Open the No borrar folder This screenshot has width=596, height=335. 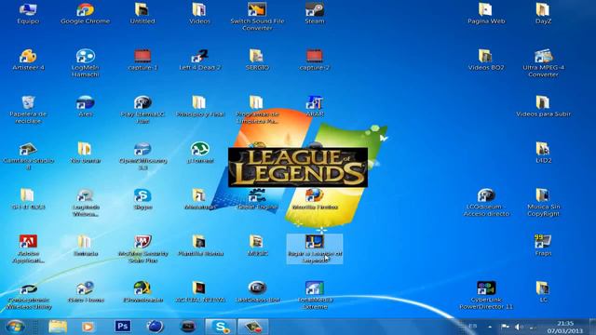(85, 153)
